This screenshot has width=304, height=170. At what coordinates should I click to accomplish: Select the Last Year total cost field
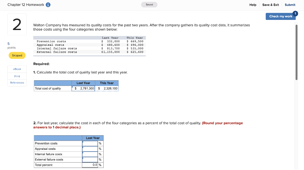click(83, 89)
